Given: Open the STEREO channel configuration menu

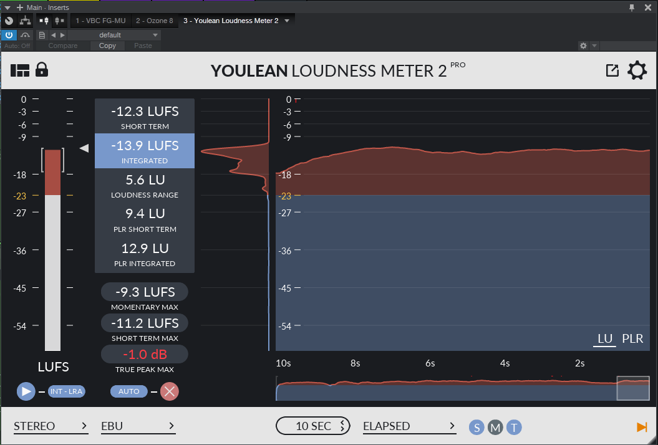Looking at the screenshot, I should 51,426.
